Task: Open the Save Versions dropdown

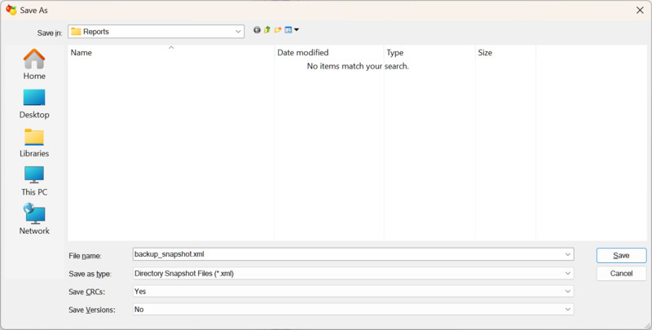Action: pos(567,309)
